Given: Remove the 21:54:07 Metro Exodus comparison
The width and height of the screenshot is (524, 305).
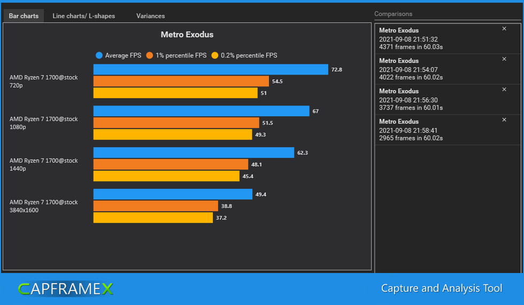Looking at the screenshot, I should (504, 59).
